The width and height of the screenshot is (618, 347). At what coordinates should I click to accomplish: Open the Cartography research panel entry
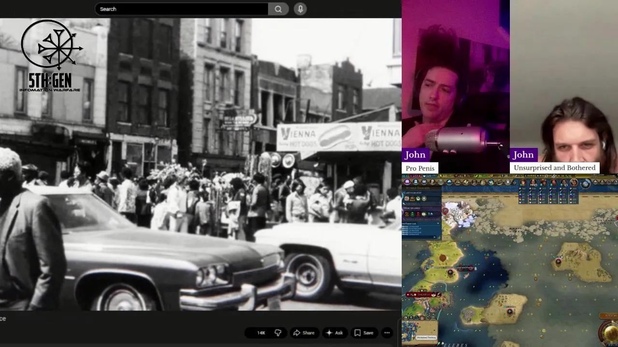(421, 198)
